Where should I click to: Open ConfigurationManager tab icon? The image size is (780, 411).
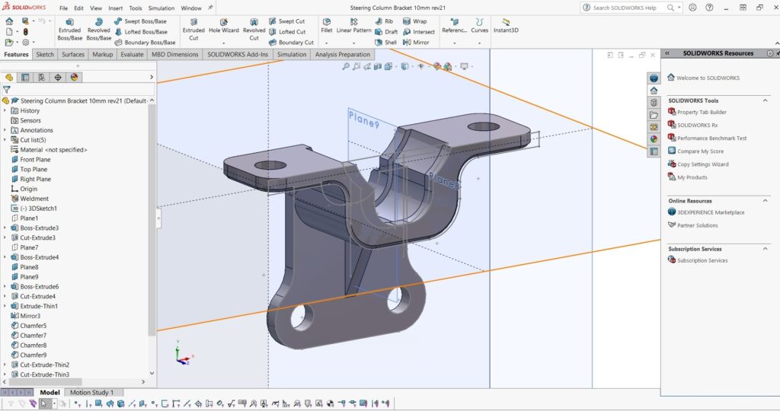(41, 77)
